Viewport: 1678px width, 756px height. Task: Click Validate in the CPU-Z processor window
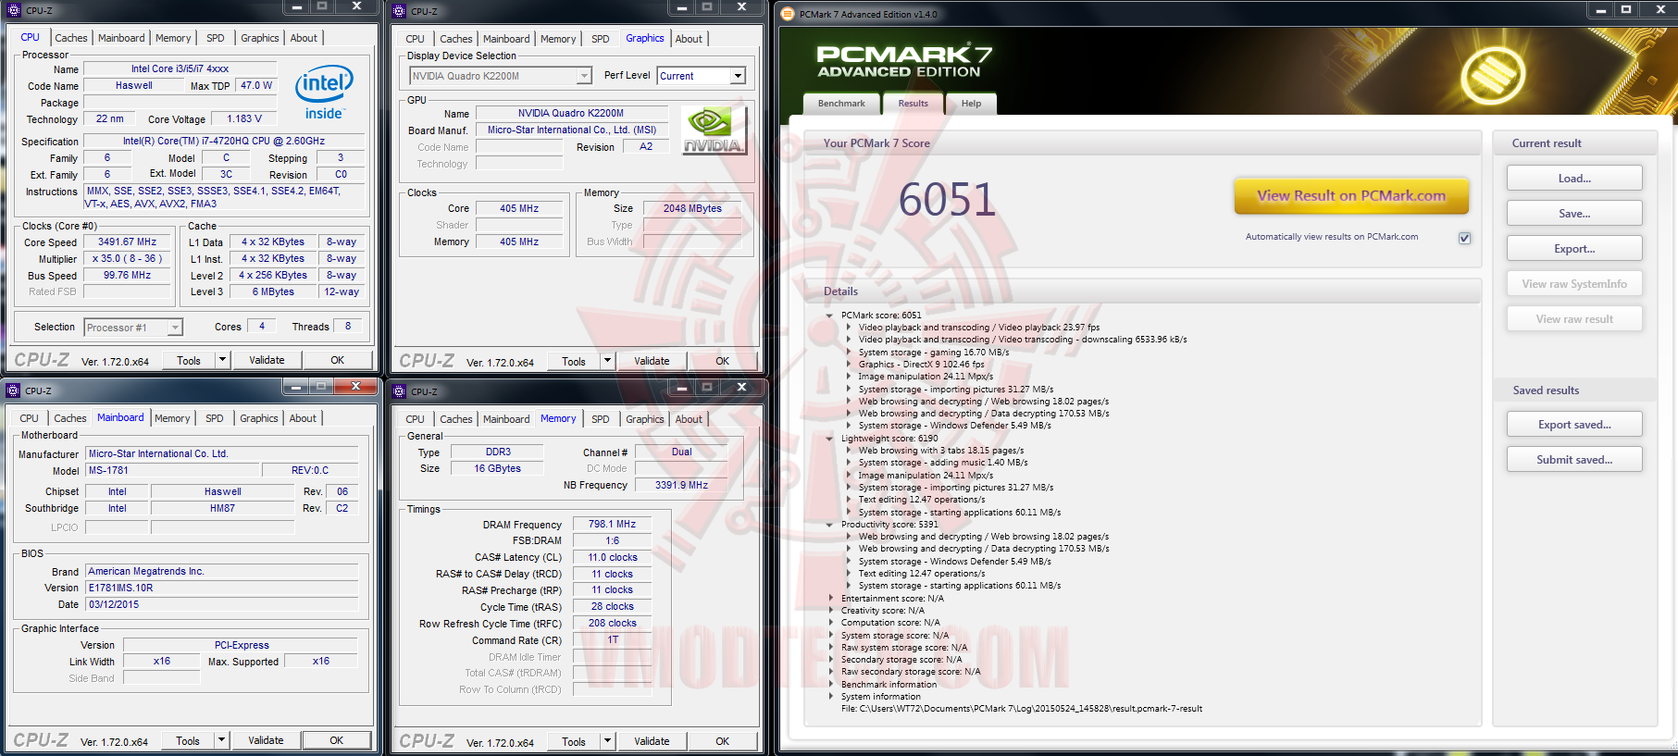[x=267, y=360]
